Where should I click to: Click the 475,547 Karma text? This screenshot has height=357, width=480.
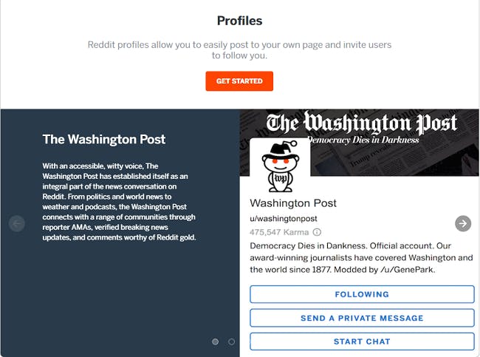point(279,232)
